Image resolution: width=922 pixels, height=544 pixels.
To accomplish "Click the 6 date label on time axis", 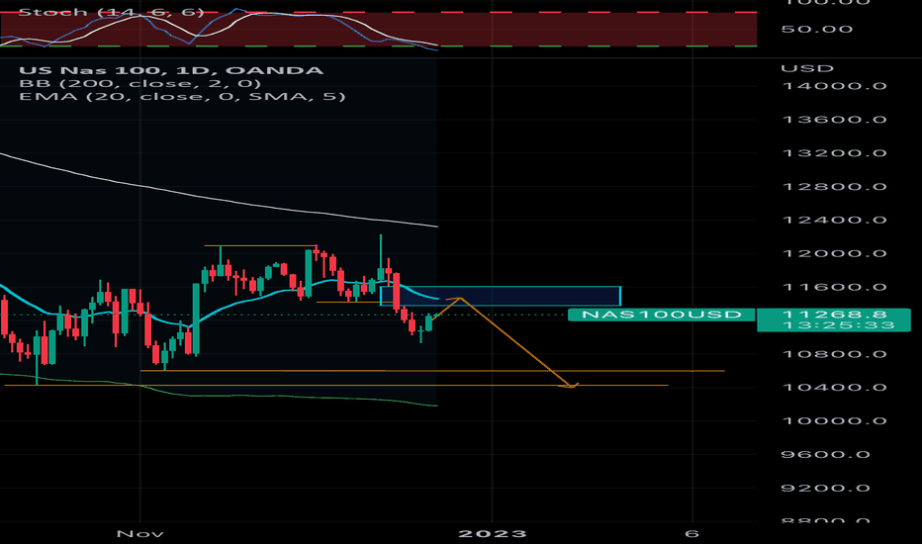I will [x=692, y=534].
